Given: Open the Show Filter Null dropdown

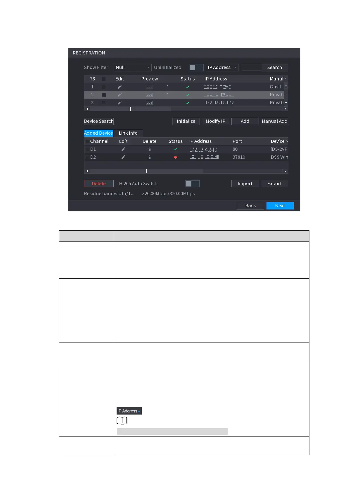Looking at the screenshot, I should 132,68.
